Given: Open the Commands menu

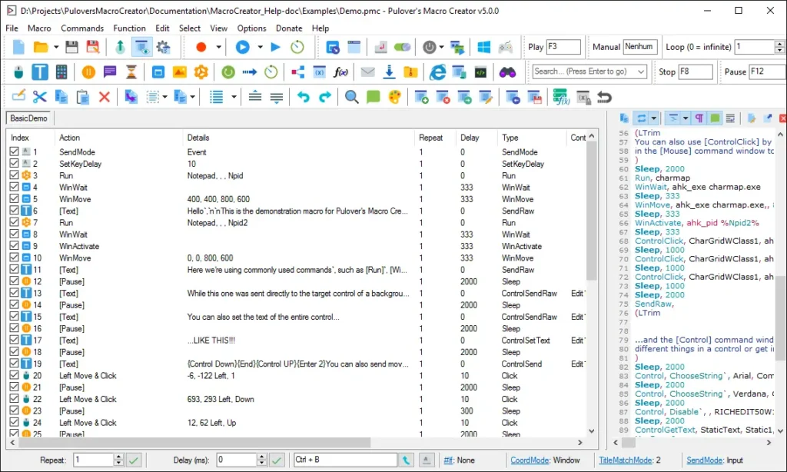Looking at the screenshot, I should pyautogui.click(x=82, y=28).
